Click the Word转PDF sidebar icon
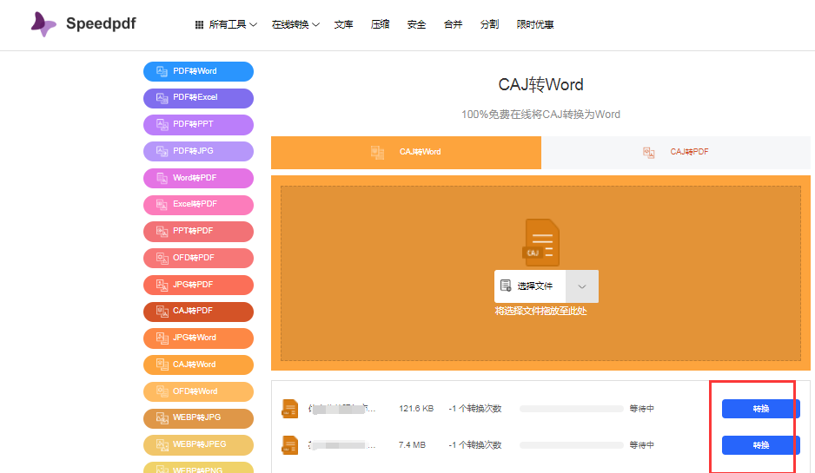The height and width of the screenshot is (473, 815). pos(162,178)
